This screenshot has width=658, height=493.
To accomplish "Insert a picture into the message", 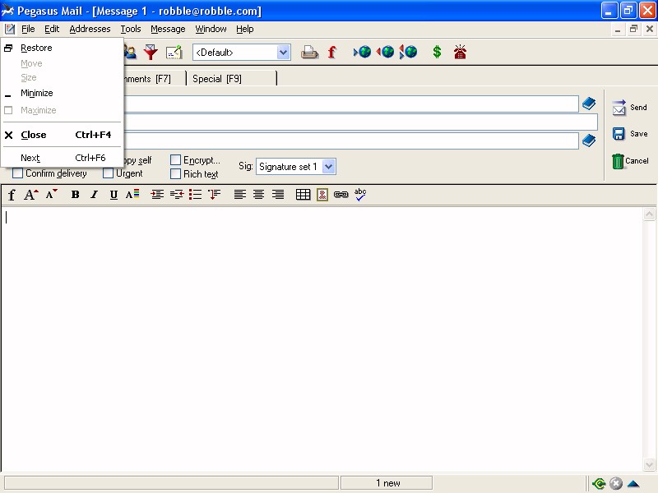I will pyautogui.click(x=322, y=195).
